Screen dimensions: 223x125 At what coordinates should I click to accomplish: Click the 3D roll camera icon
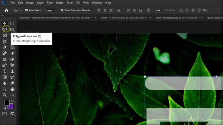(x=187, y=10)
